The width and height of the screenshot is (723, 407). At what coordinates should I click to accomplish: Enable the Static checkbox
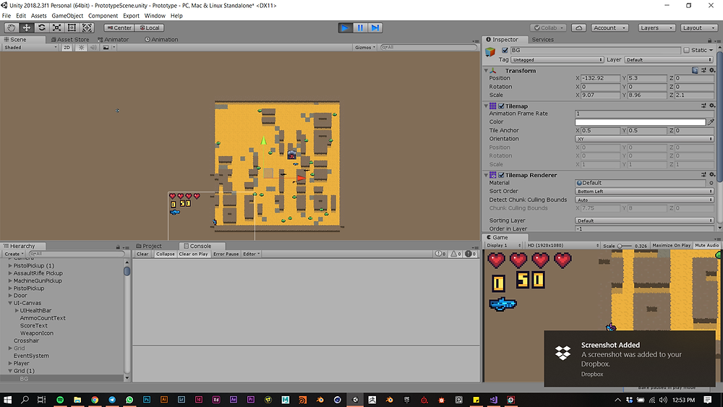(686, 50)
